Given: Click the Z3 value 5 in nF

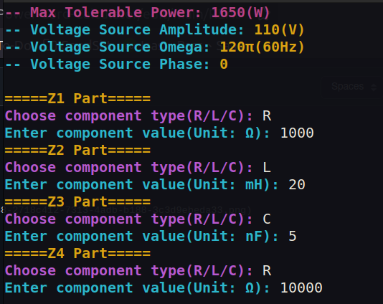Looking at the screenshot, I should [x=293, y=237].
